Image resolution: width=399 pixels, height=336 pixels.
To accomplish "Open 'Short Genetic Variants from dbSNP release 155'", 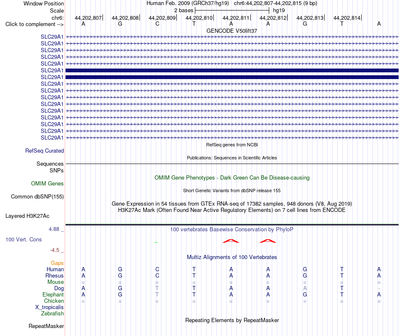I will point(232,190).
